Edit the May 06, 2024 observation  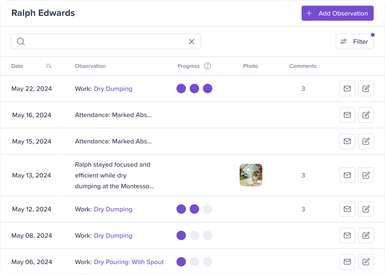(x=366, y=262)
